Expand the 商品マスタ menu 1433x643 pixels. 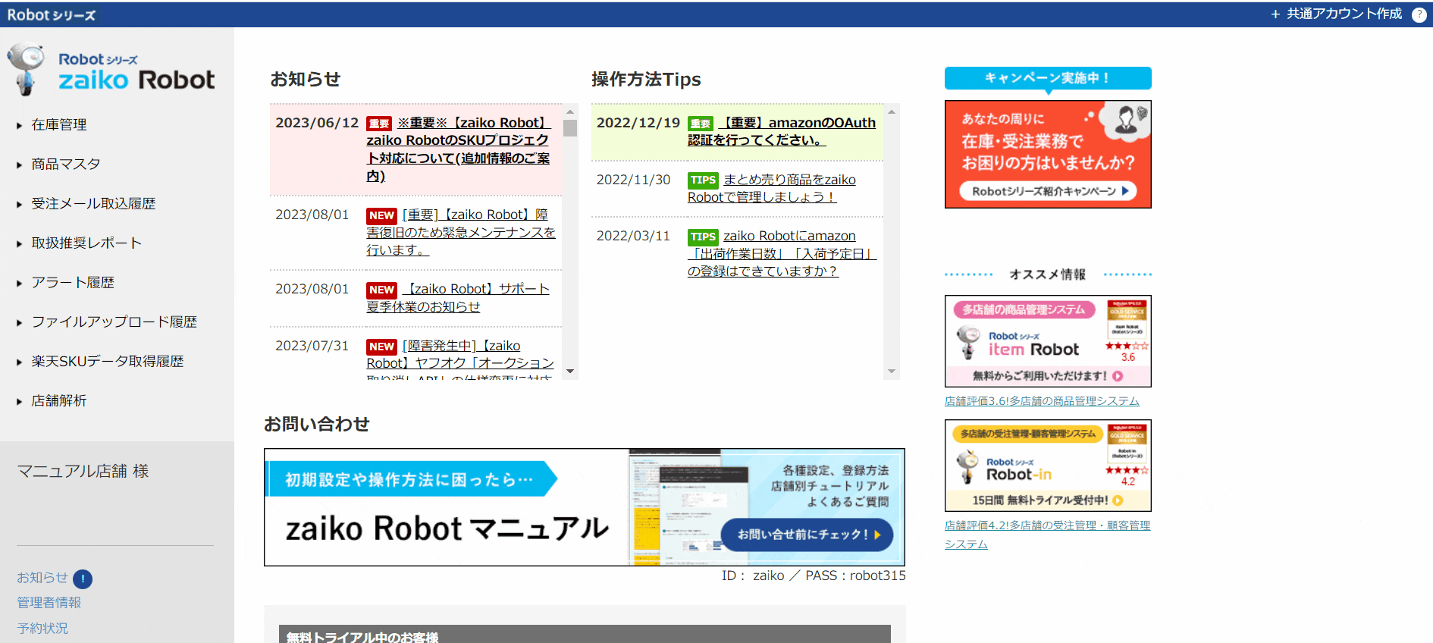pyautogui.click(x=65, y=164)
